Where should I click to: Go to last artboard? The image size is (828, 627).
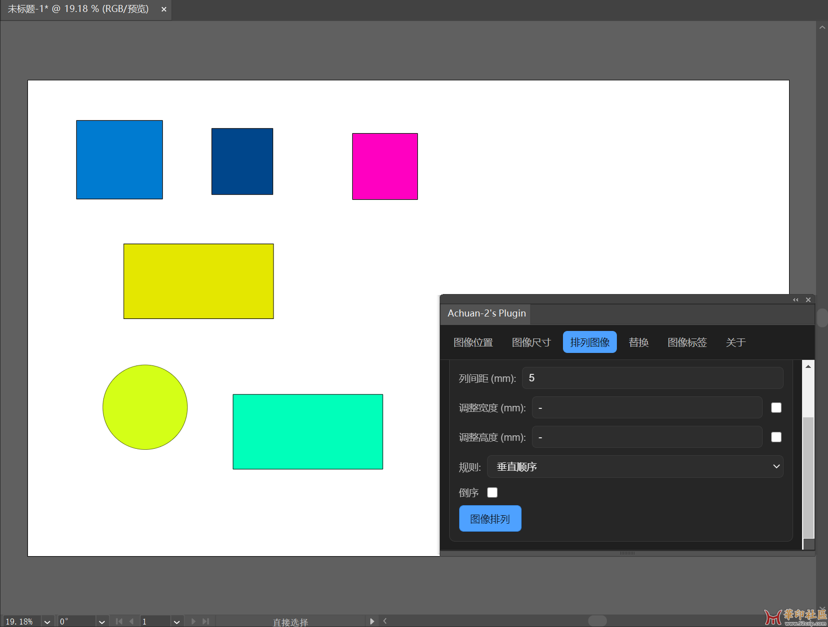tap(206, 622)
